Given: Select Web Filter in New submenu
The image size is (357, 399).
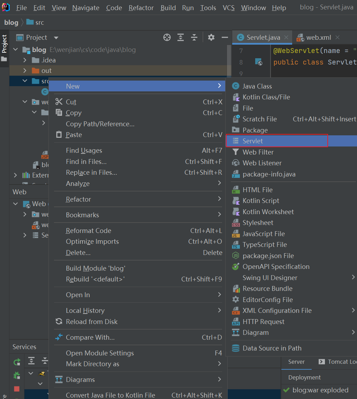Looking at the screenshot, I should click(291, 152).
